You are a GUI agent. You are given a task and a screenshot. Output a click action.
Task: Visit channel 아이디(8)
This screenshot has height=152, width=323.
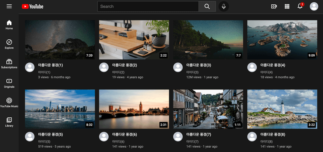[266, 142]
